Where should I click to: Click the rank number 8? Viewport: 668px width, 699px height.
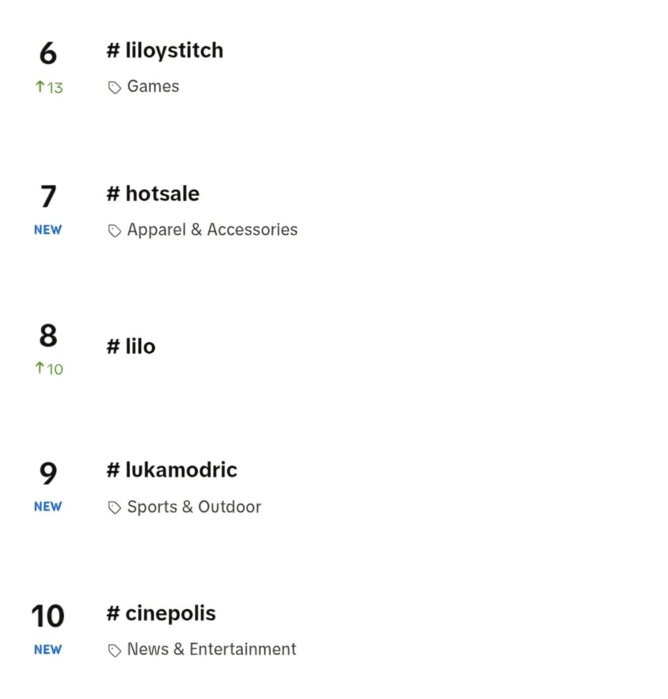(x=48, y=335)
